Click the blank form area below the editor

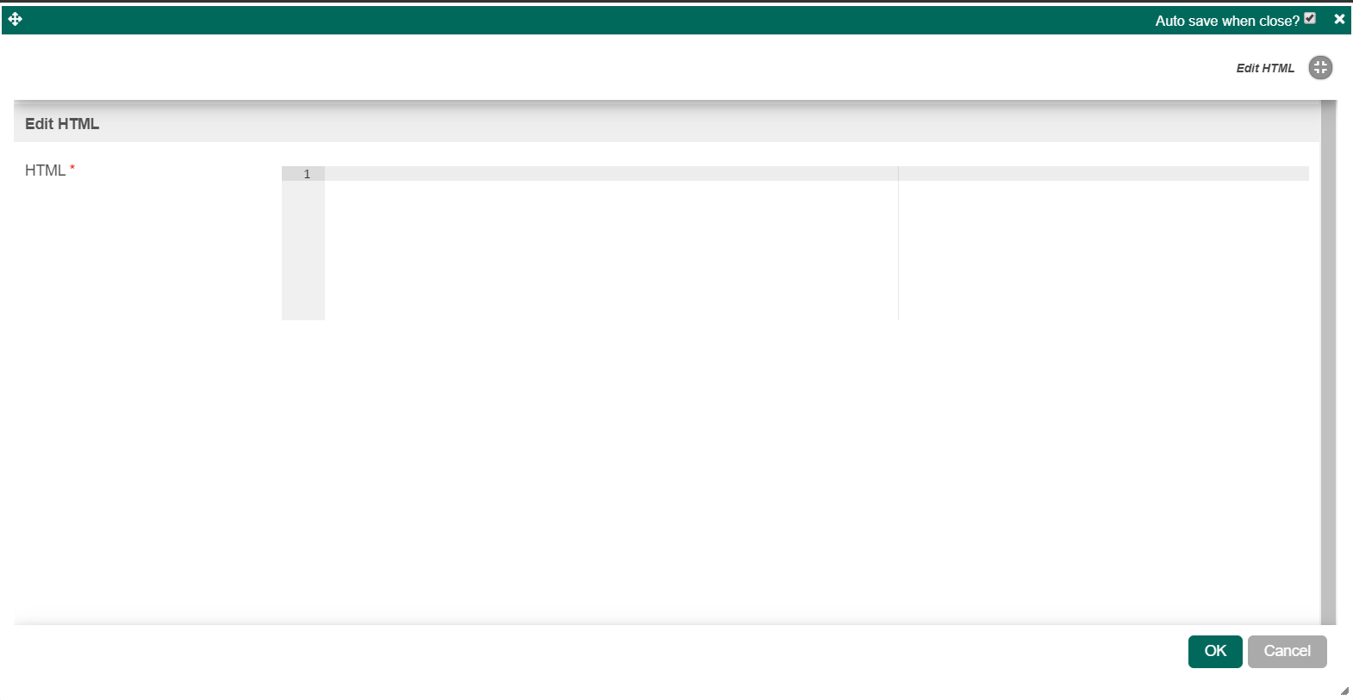(x=666, y=472)
